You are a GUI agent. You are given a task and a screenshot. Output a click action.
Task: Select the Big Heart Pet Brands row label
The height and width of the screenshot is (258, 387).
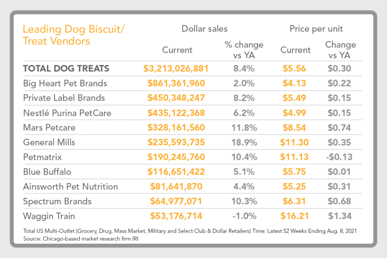65,83
